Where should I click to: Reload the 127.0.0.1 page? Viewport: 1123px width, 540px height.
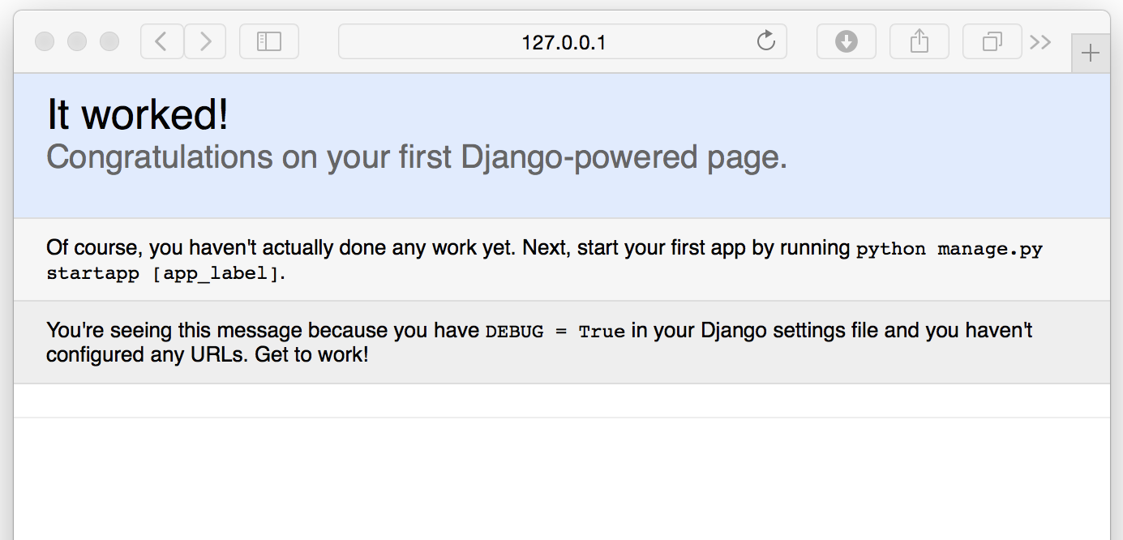pos(765,41)
